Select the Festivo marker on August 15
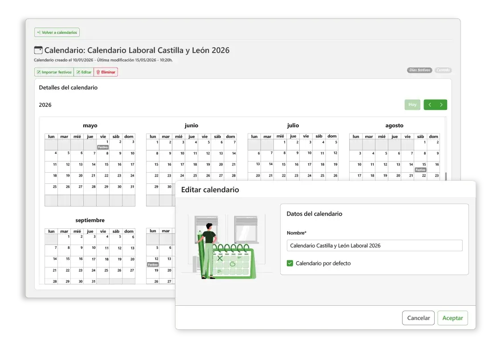The image size is (501, 348). point(420,170)
